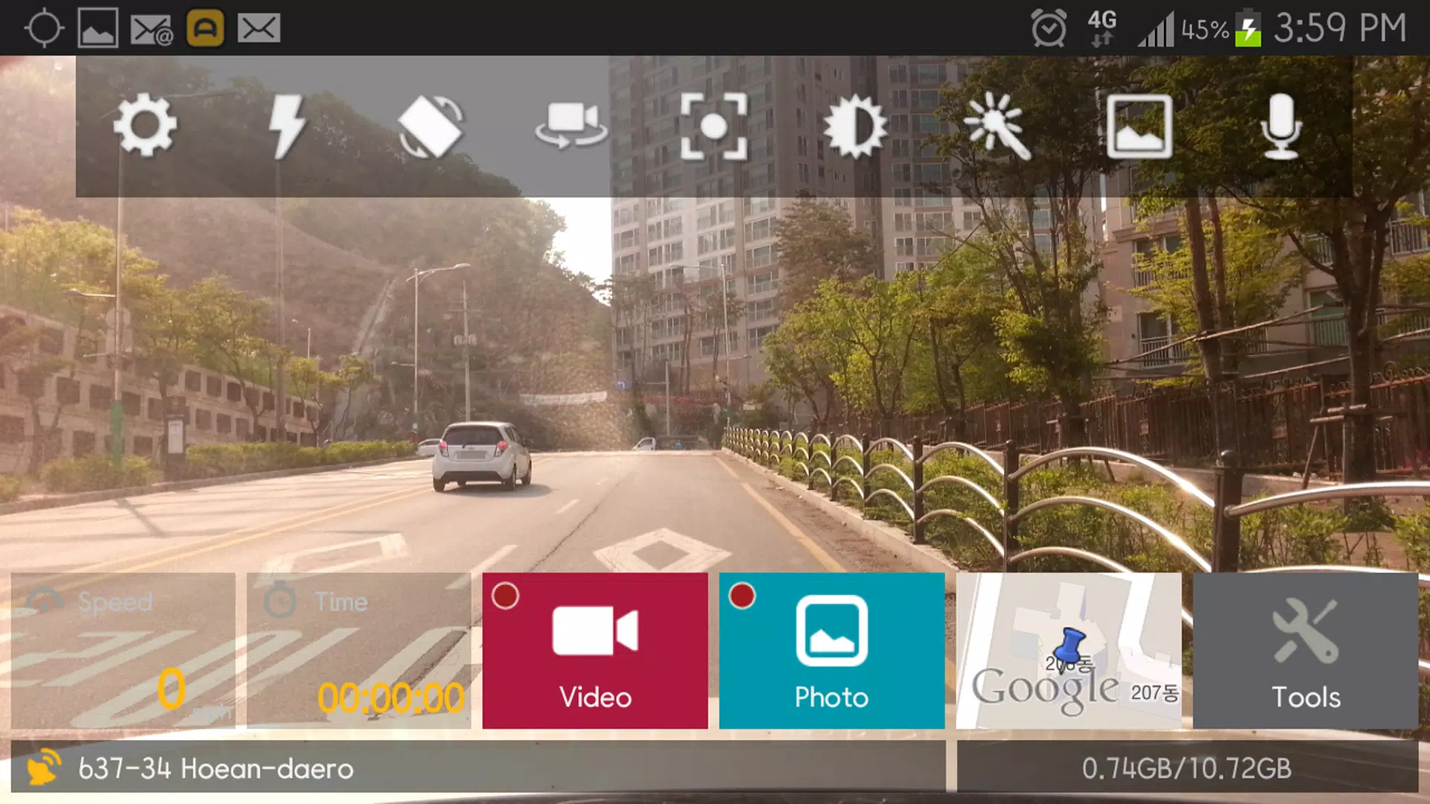
Task: Open the Tools tile
Action: 1306,651
